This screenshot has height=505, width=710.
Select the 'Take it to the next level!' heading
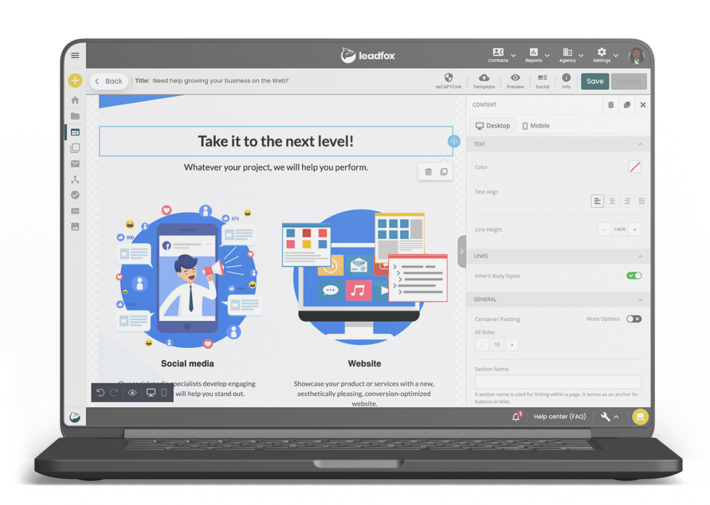point(275,141)
